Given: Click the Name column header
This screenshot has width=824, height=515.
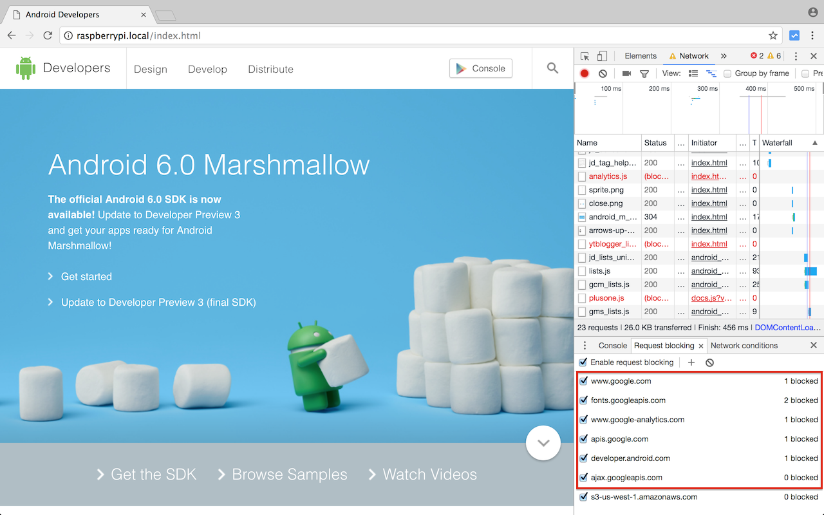Looking at the screenshot, I should pos(608,143).
